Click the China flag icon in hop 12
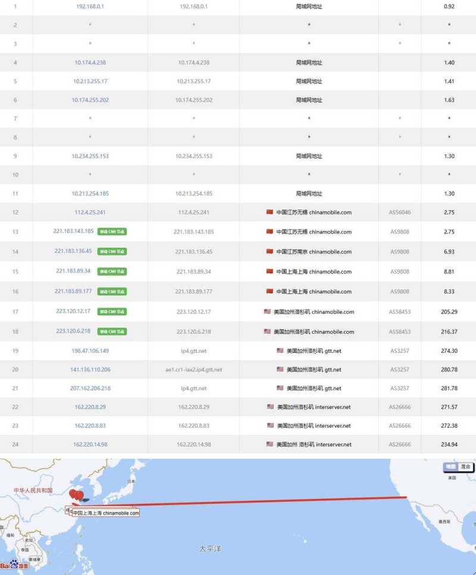The image size is (476, 575). 270,212
